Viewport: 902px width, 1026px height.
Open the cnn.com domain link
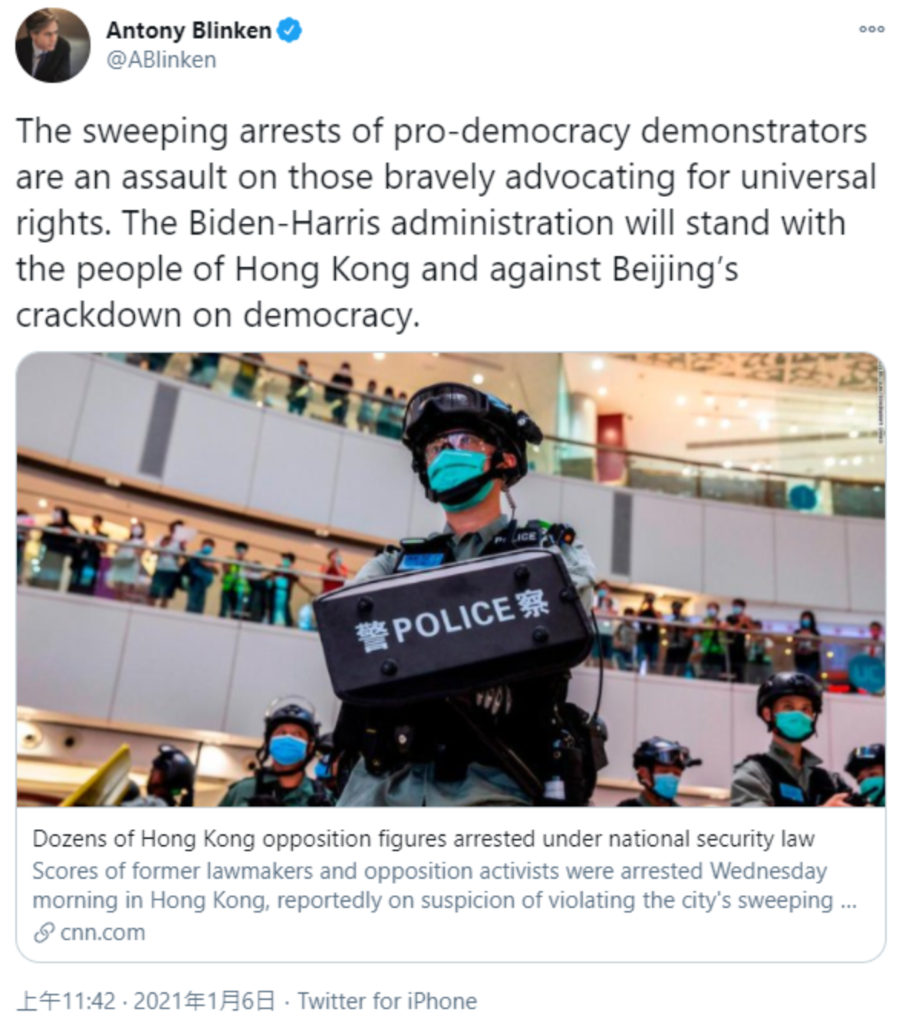tap(102, 932)
